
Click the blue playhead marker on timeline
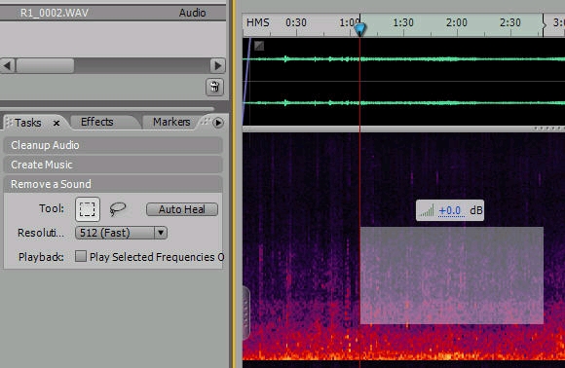(x=359, y=29)
